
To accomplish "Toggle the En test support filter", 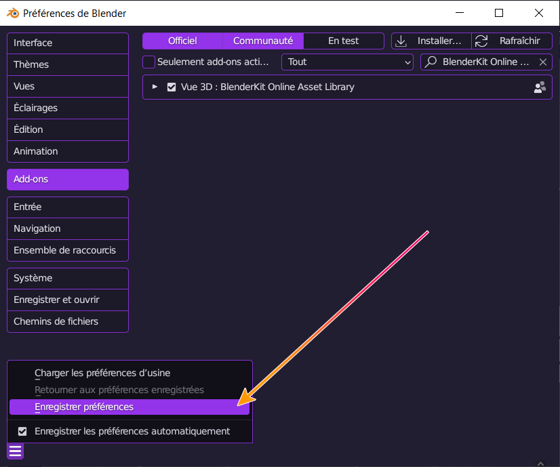I will point(344,41).
